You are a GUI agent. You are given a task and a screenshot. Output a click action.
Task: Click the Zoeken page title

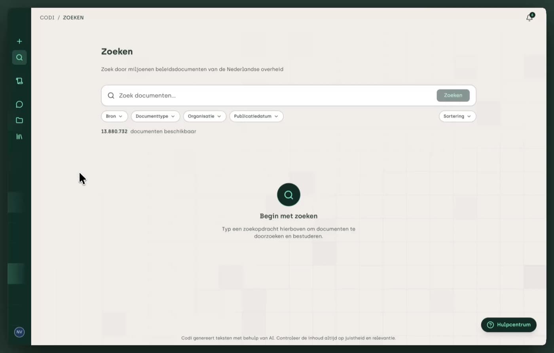click(117, 51)
